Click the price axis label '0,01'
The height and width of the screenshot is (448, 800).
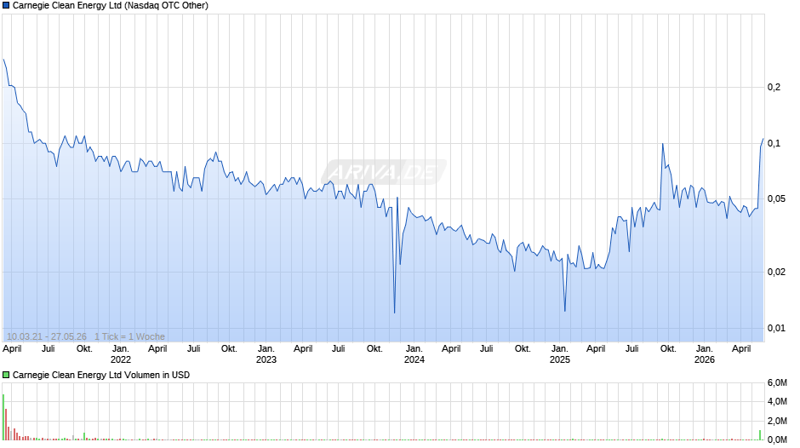click(x=776, y=328)
